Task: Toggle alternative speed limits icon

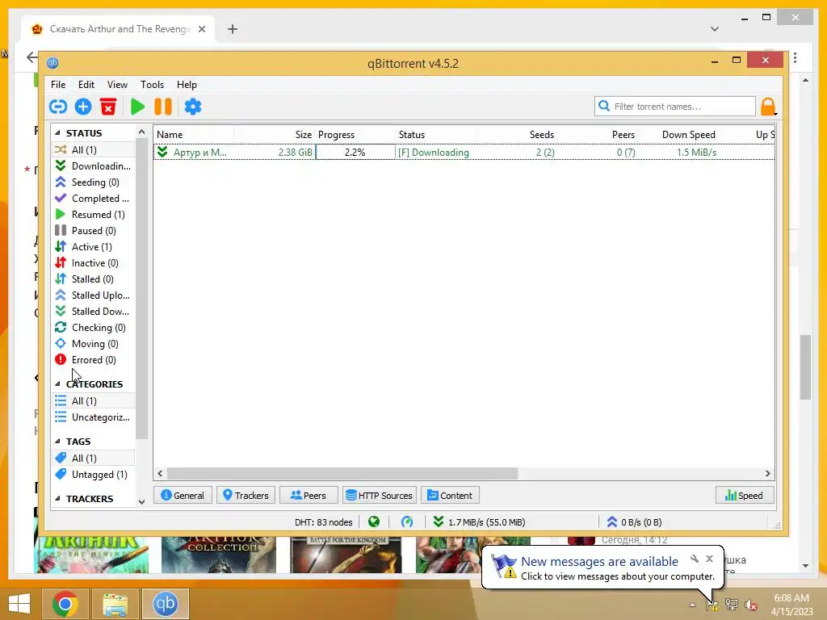Action: coord(407,522)
